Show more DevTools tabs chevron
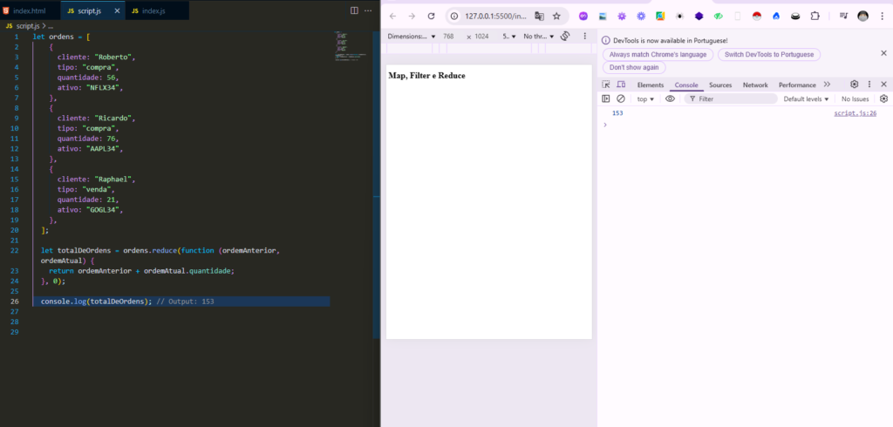The image size is (893, 427). (827, 85)
